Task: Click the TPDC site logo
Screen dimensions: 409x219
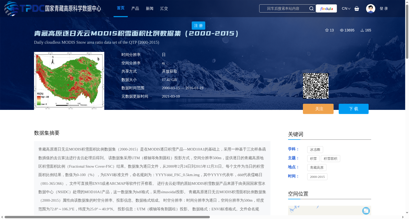Action: [x=52, y=8]
